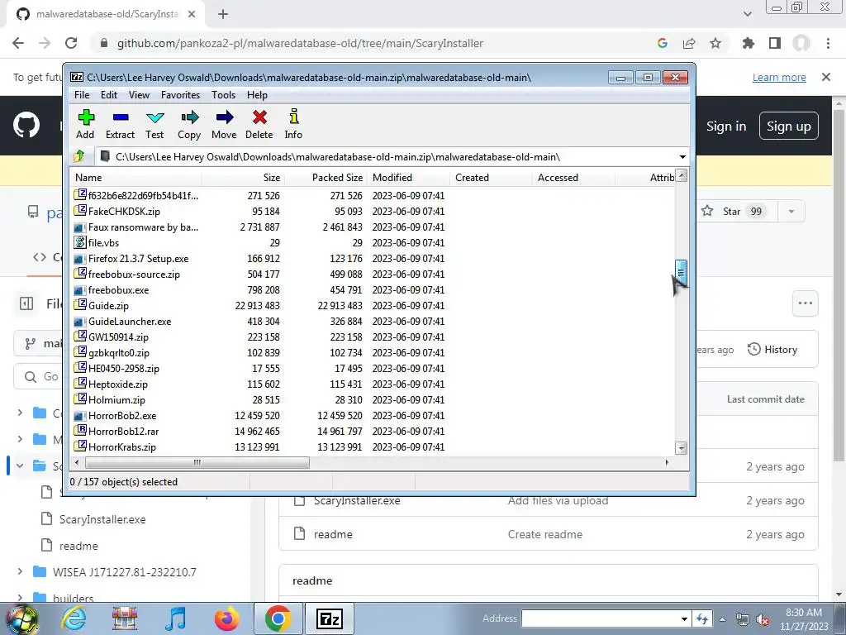This screenshot has height=635, width=846.
Task: Select freebobux.exe in the list
Action: pyautogui.click(x=118, y=290)
